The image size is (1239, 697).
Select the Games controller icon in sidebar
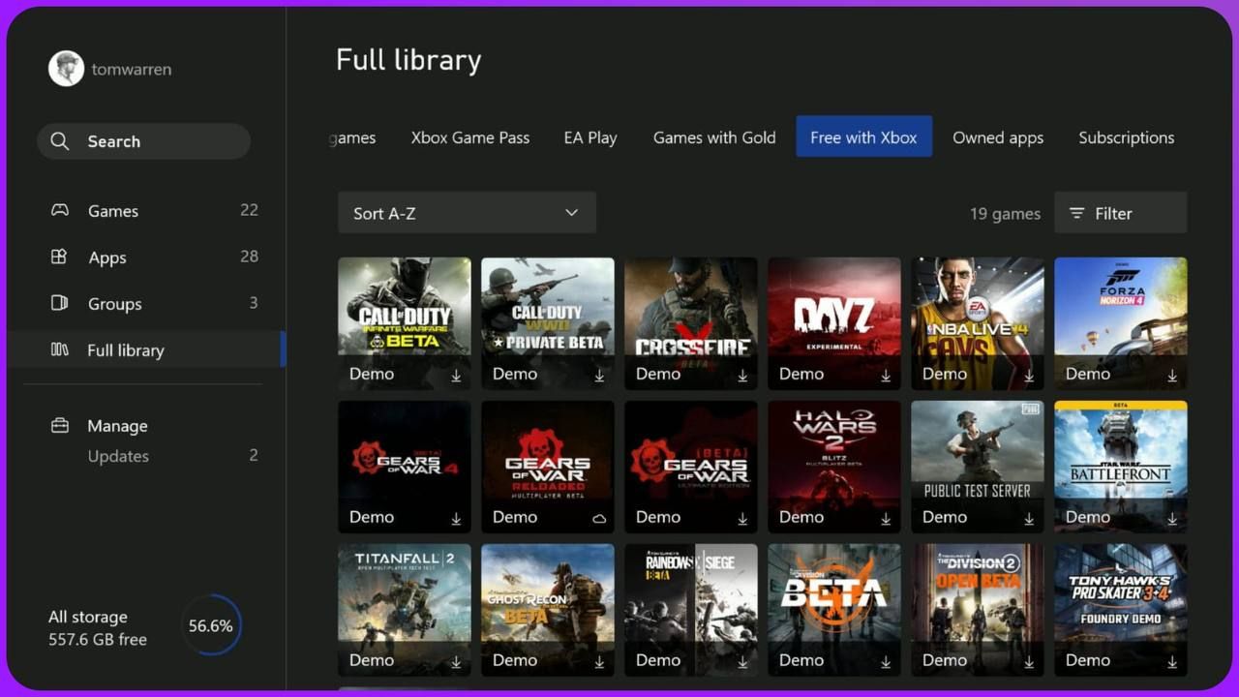(60, 210)
